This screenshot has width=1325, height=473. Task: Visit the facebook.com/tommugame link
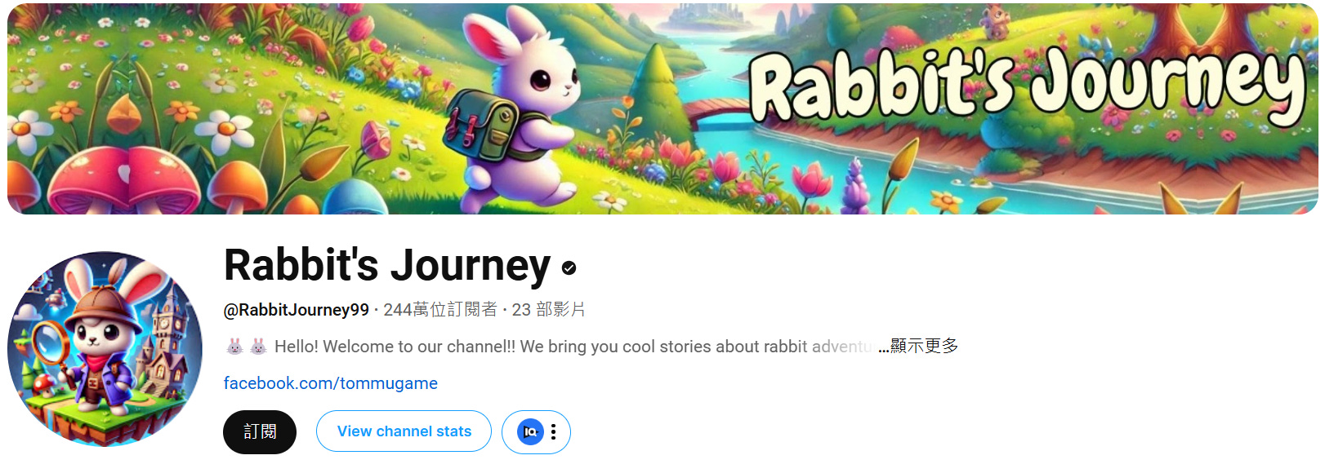(331, 383)
